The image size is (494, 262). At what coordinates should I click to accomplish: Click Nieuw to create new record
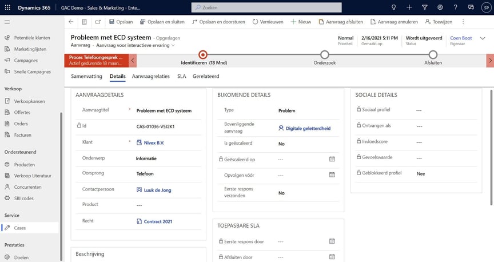point(301,22)
